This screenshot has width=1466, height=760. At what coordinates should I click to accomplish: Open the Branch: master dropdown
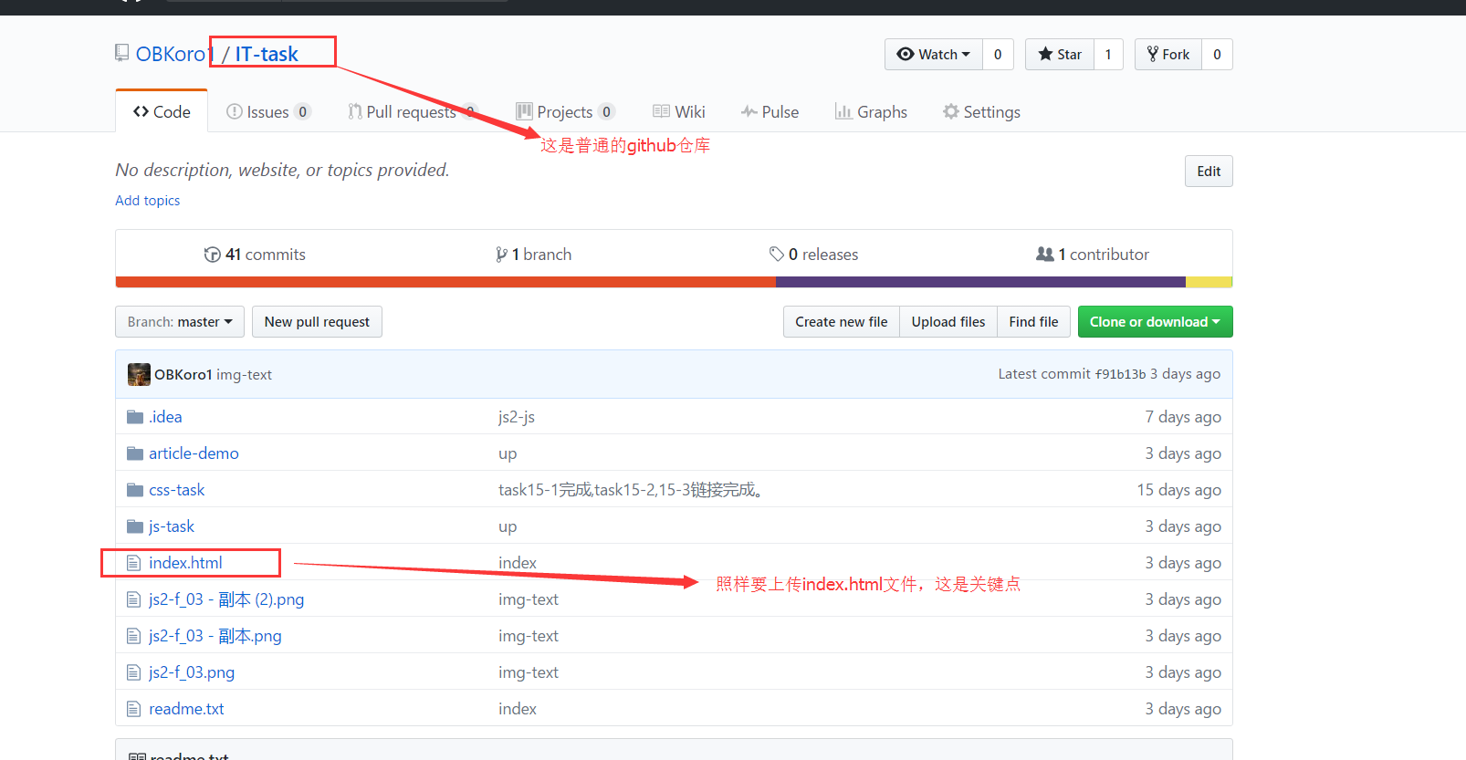coord(180,321)
